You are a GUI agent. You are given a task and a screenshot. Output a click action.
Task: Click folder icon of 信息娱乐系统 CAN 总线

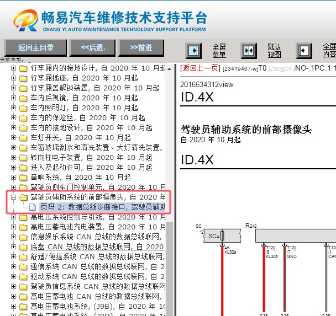(x=23, y=237)
